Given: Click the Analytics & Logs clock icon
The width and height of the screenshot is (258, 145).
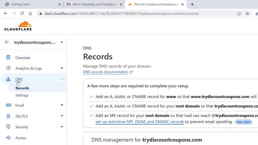Looking at the screenshot, I should [8, 68].
